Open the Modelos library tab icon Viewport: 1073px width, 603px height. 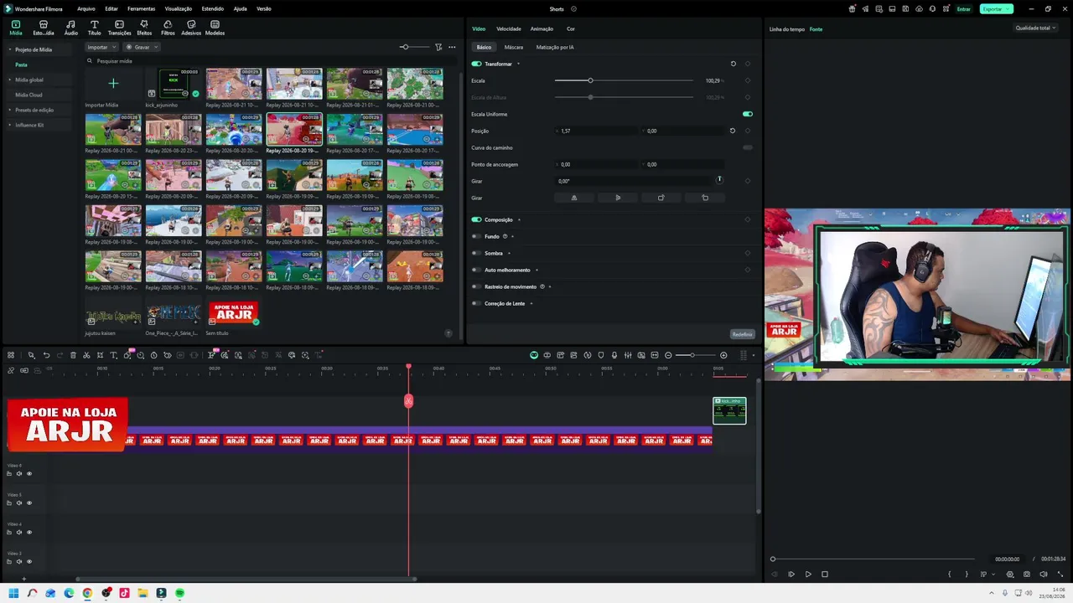pyautogui.click(x=215, y=25)
